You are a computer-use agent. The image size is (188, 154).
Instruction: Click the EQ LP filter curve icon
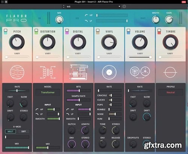coord(86,21)
